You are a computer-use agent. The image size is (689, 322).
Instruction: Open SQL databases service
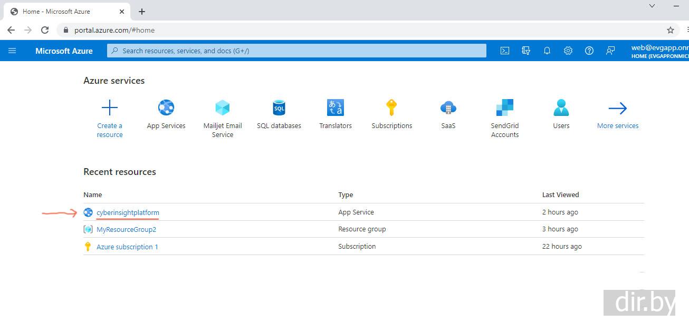(x=279, y=108)
